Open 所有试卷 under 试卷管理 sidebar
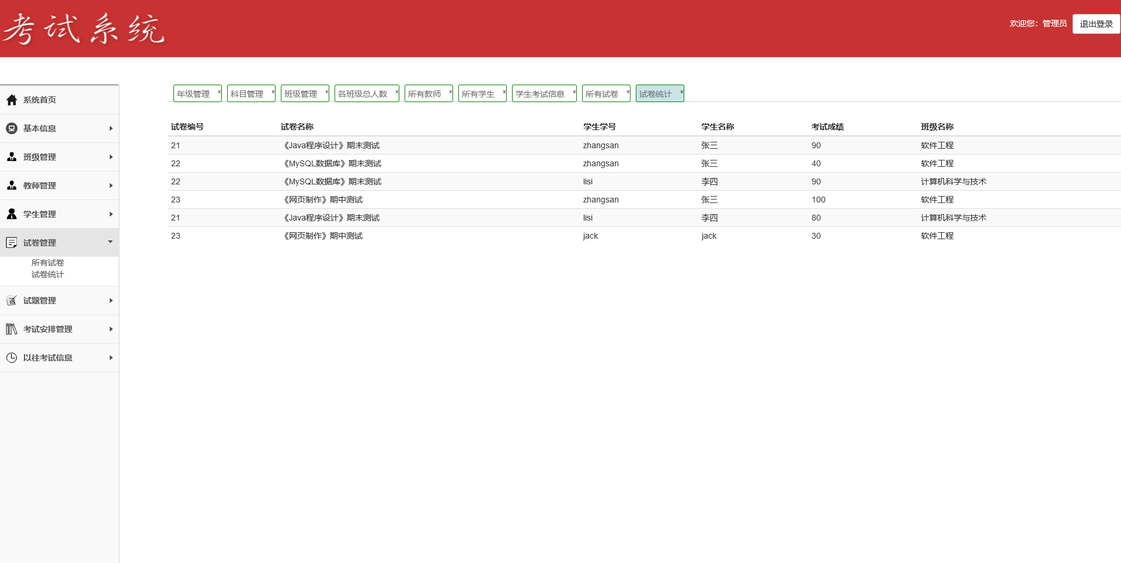The height and width of the screenshot is (563, 1121). click(48, 263)
